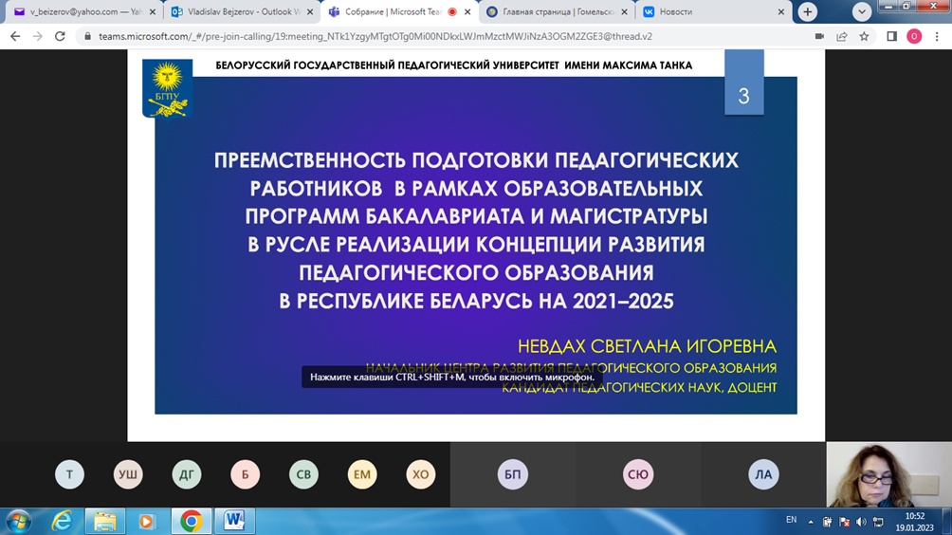The width and height of the screenshot is (952, 535).
Task: Open Internet Explorer from the taskbar
Action: click(x=62, y=521)
